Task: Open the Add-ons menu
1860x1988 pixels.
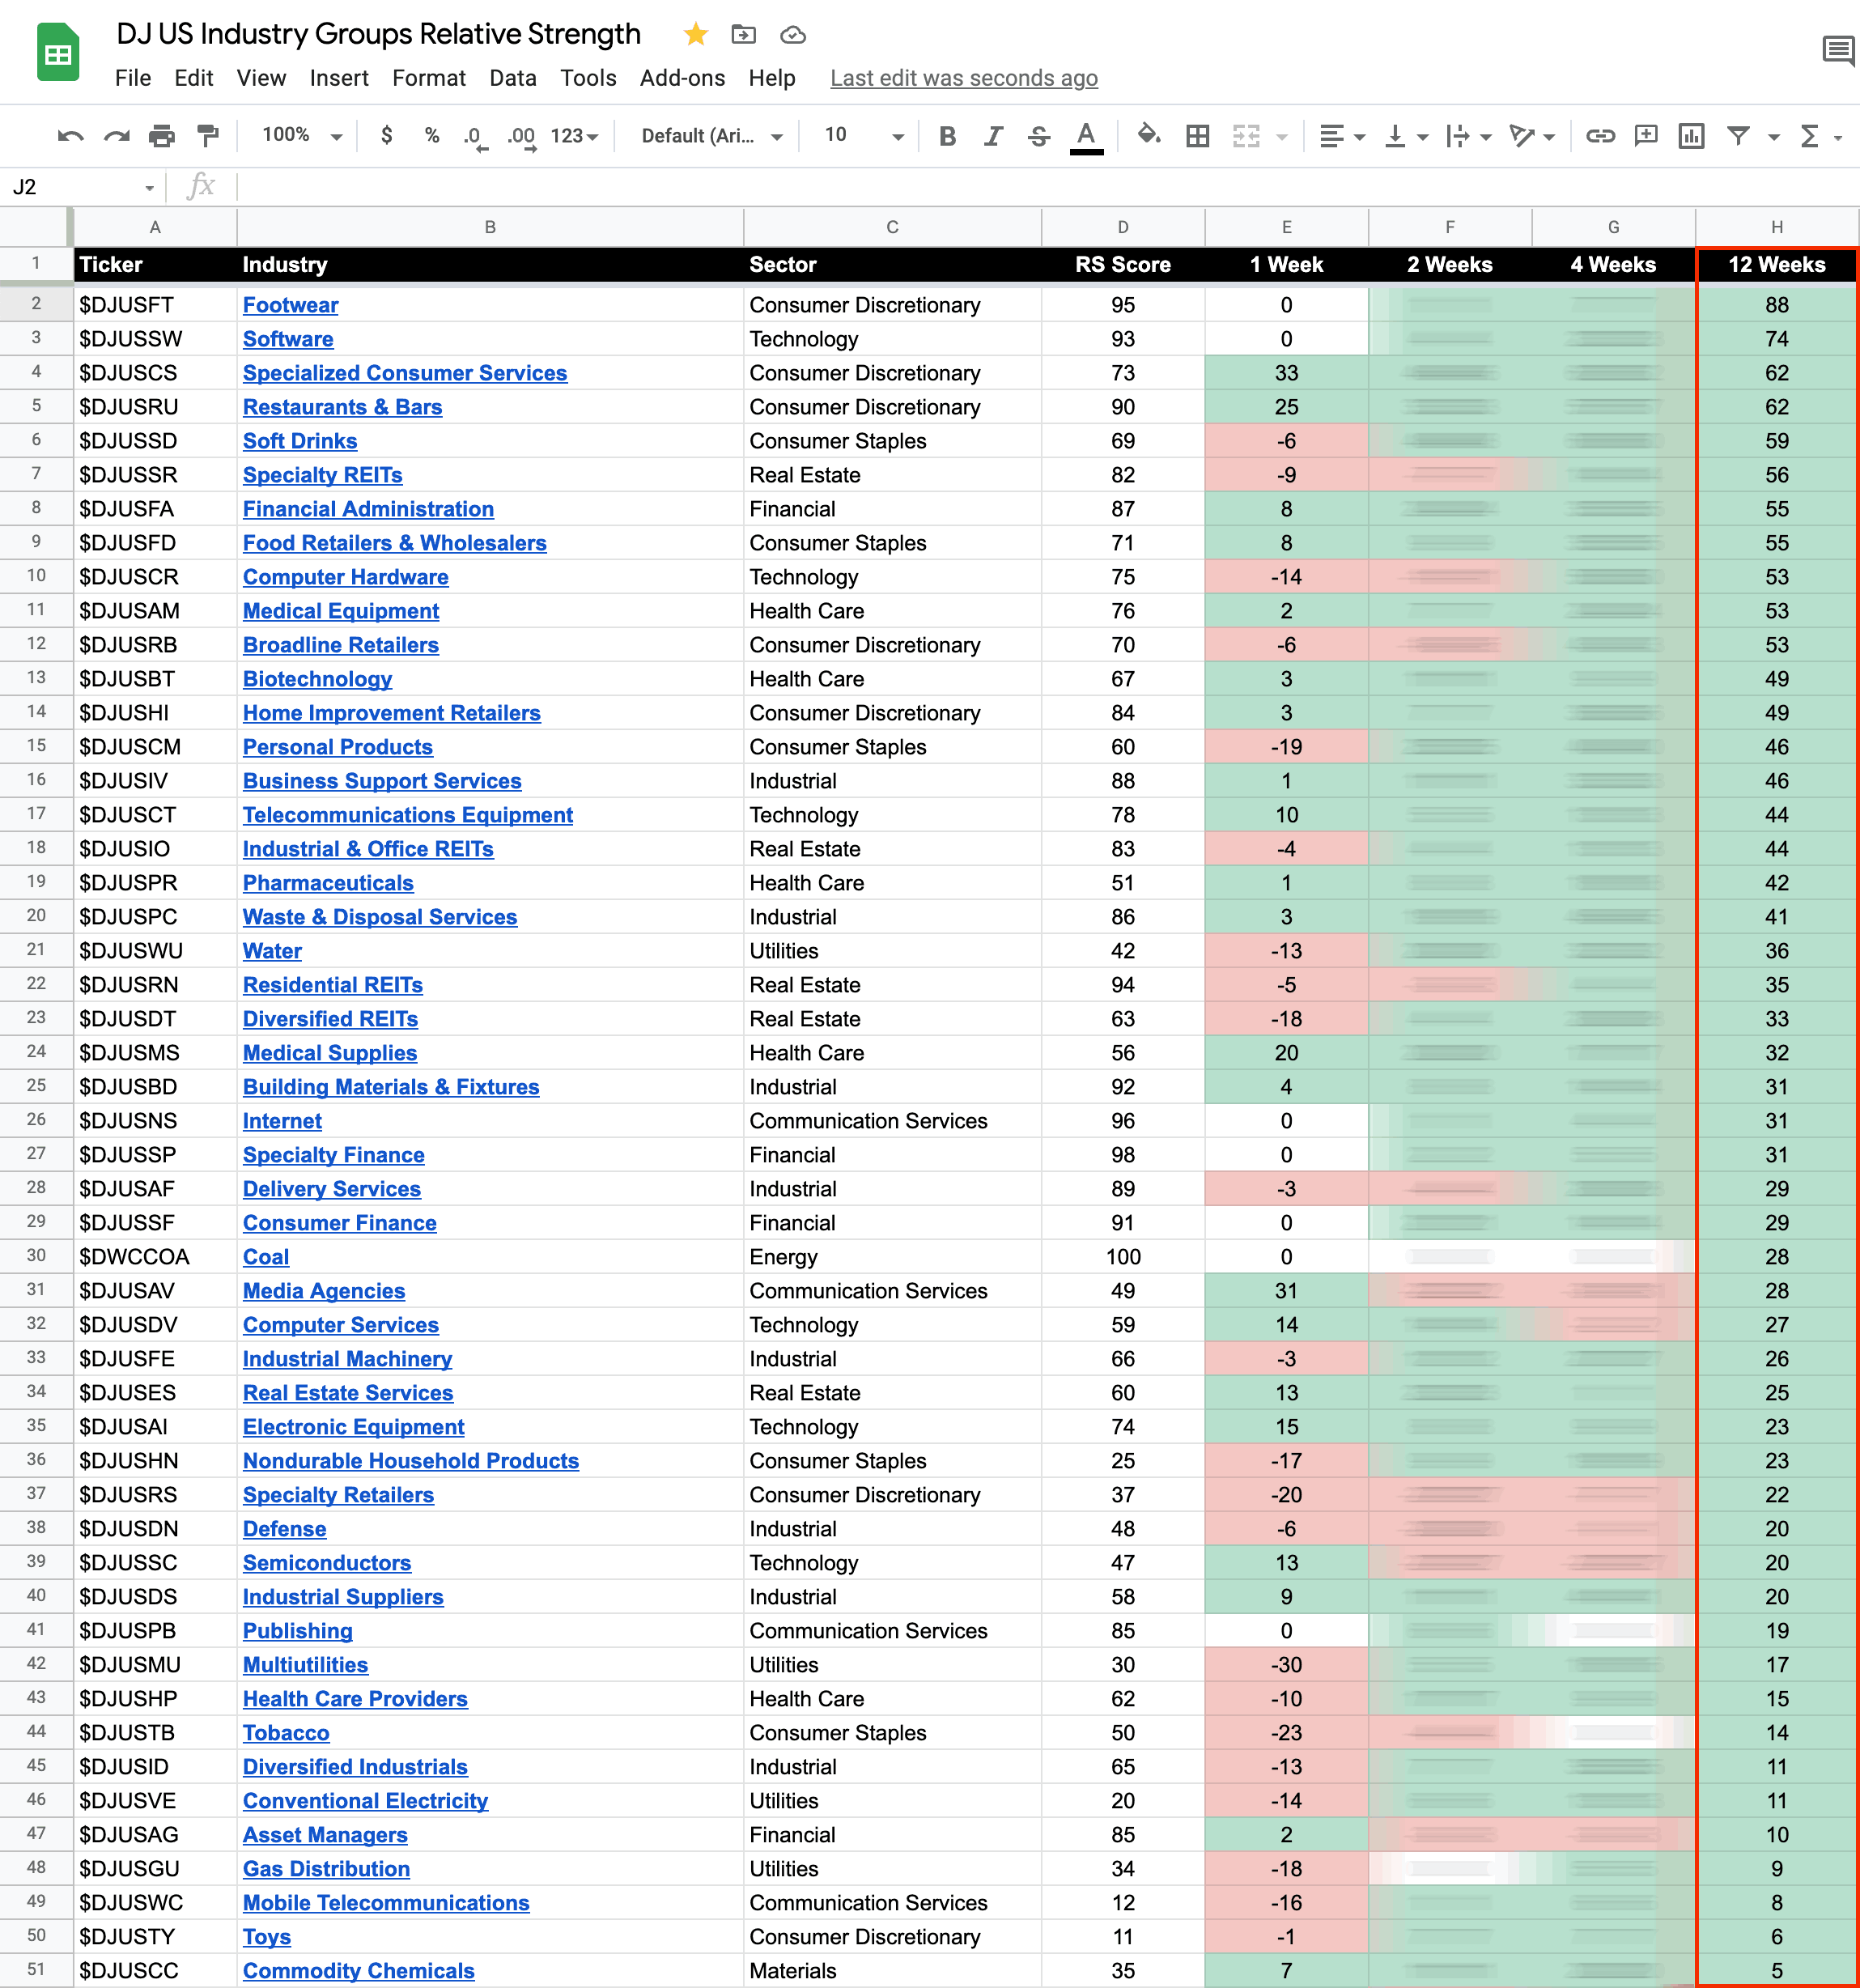Action: [682, 78]
